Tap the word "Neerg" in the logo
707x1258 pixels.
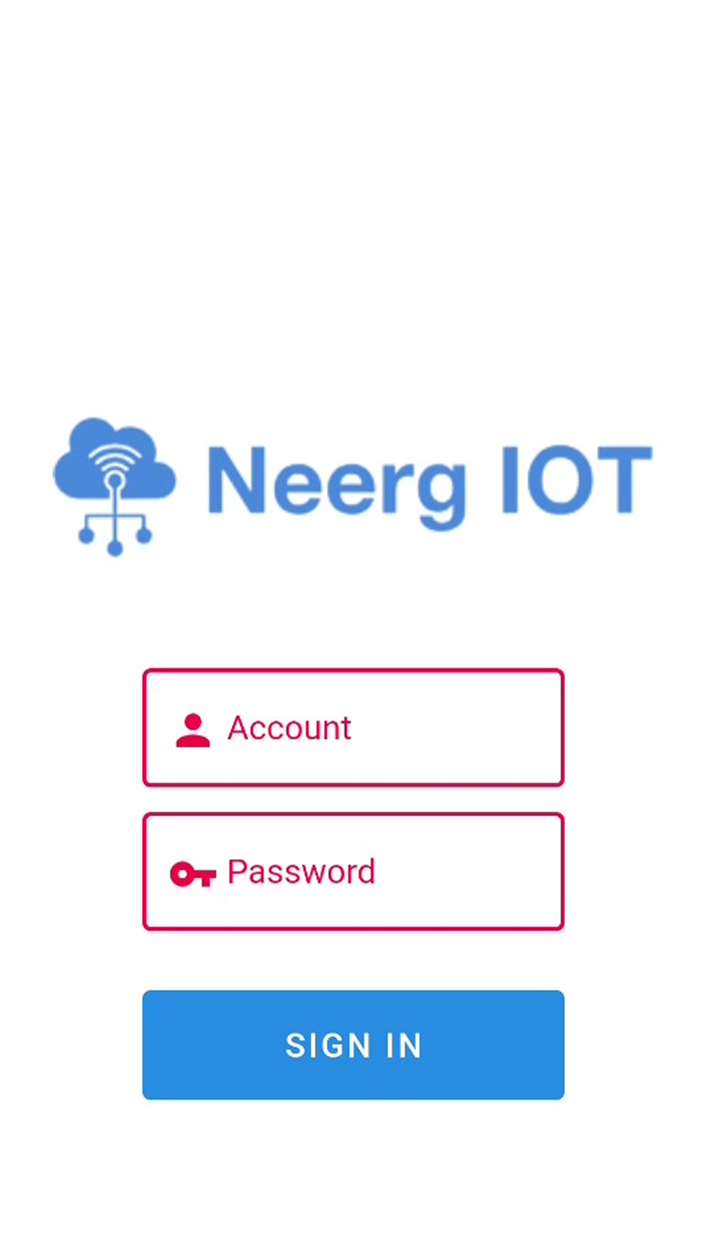point(337,486)
